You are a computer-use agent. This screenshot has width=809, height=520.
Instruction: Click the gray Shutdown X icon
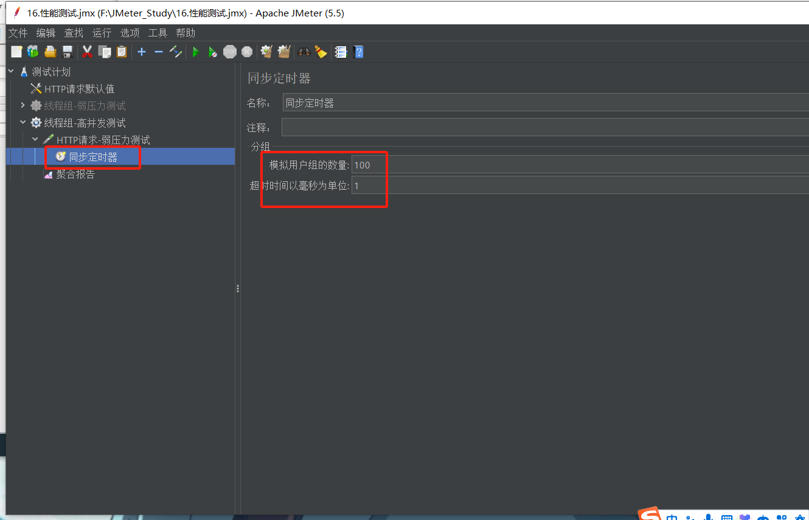tap(247, 52)
